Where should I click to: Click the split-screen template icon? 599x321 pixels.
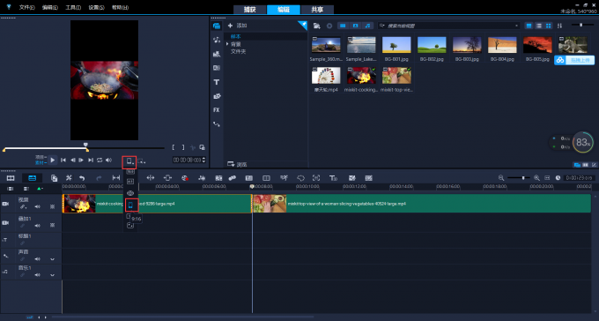[266, 178]
